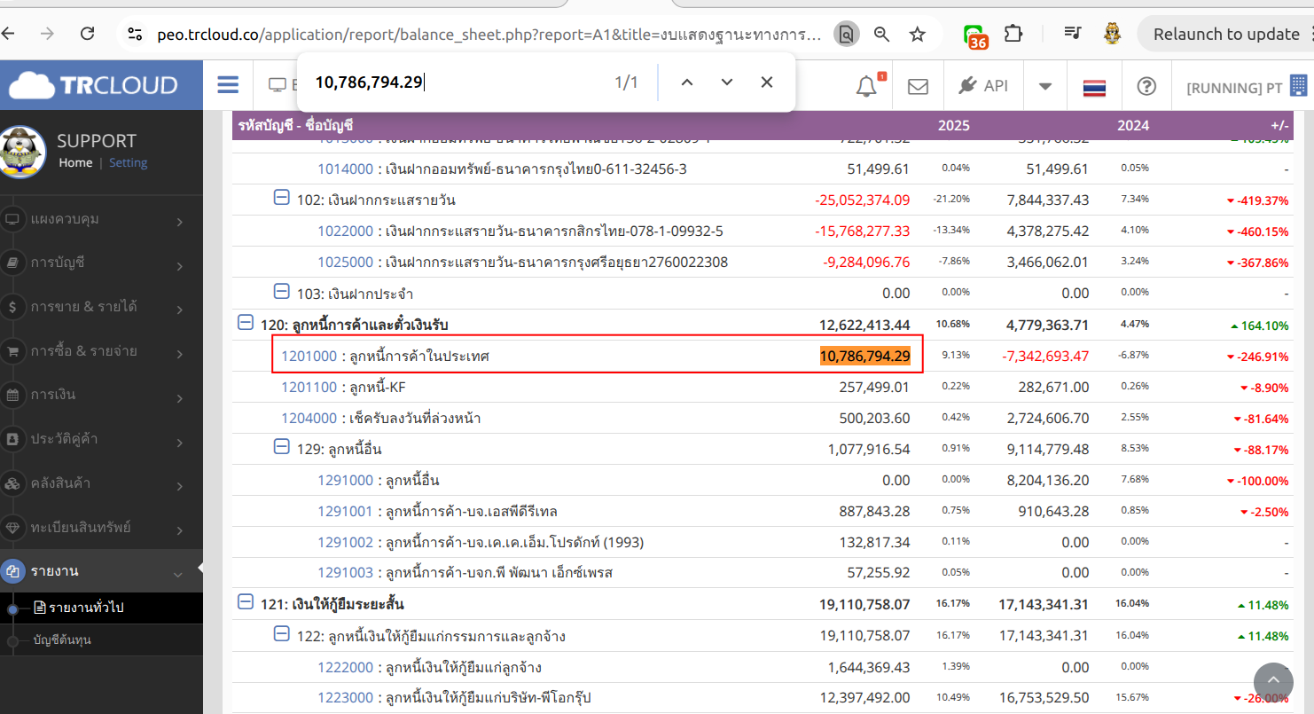Expand the การซื้อ & รายจ่าย sidebar menu
The image size is (1314, 714).
101,351
